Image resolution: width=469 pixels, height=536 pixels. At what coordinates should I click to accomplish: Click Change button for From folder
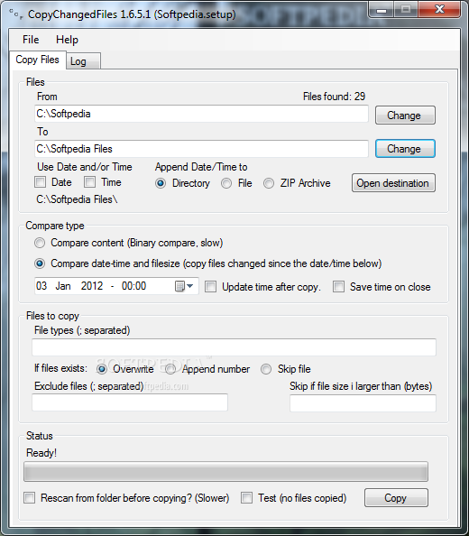coord(405,116)
